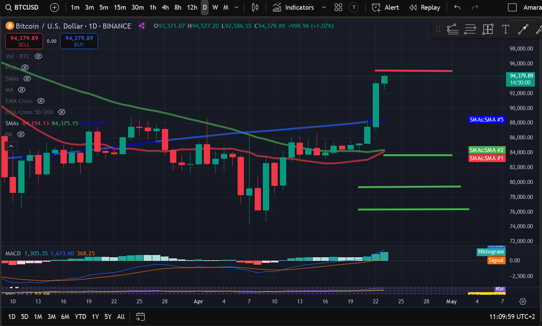Image resolution: width=542 pixels, height=326 pixels.
Task: Toggle visibility of Vol · BTC indicator
Action: (x=38, y=57)
